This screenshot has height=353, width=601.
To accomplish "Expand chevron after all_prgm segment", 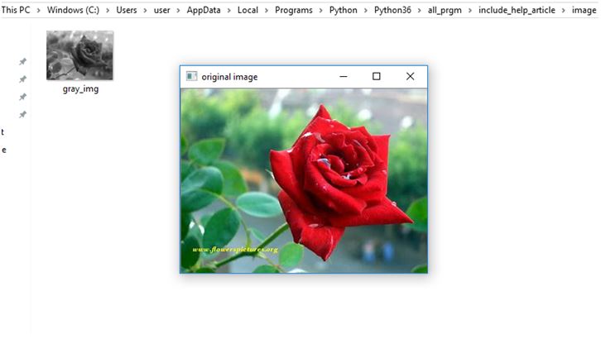I will (470, 11).
